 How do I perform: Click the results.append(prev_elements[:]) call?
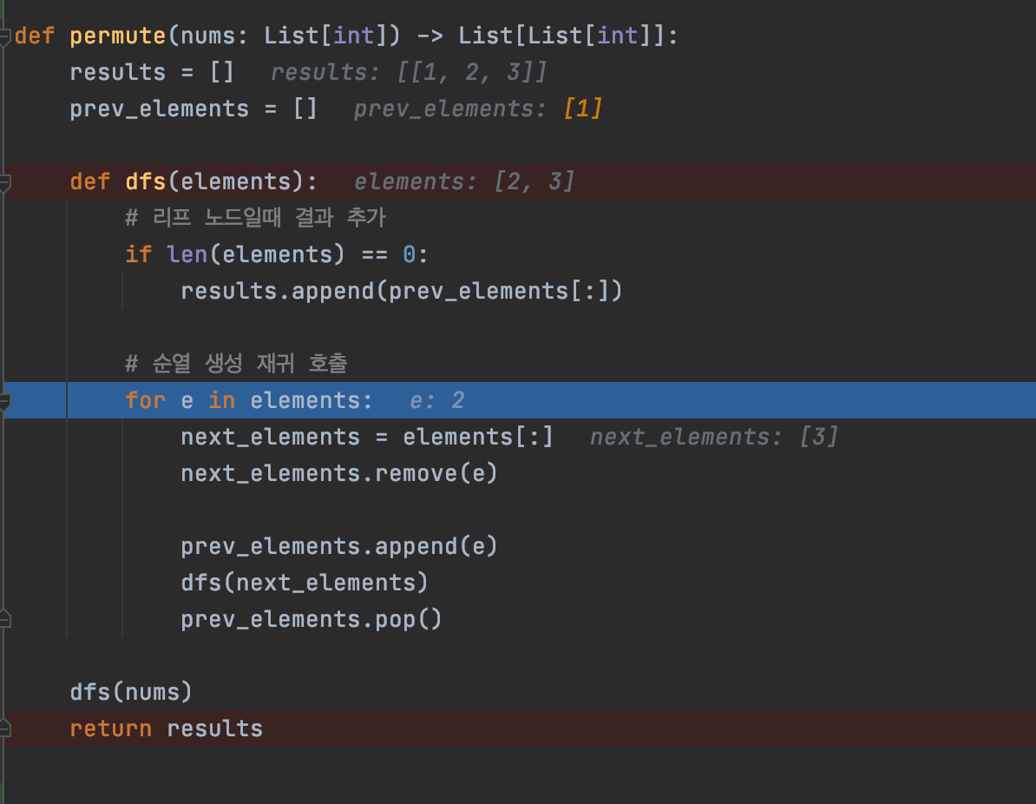(402, 291)
